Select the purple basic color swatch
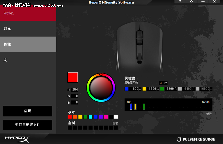This screenshot has width=223, height=144. [101, 117]
